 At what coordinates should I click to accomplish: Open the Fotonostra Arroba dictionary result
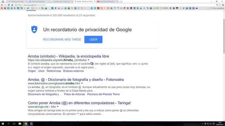click(x=76, y=79)
